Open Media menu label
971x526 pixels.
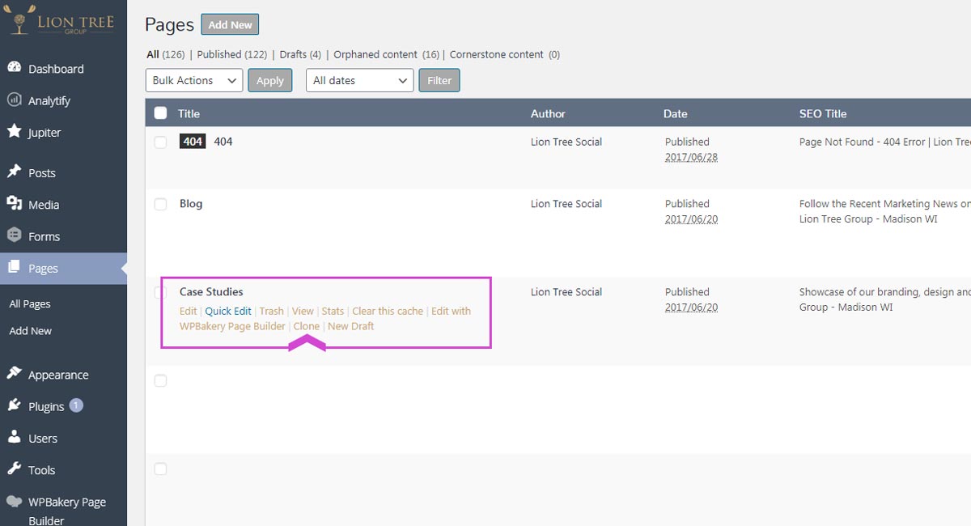[x=44, y=205]
